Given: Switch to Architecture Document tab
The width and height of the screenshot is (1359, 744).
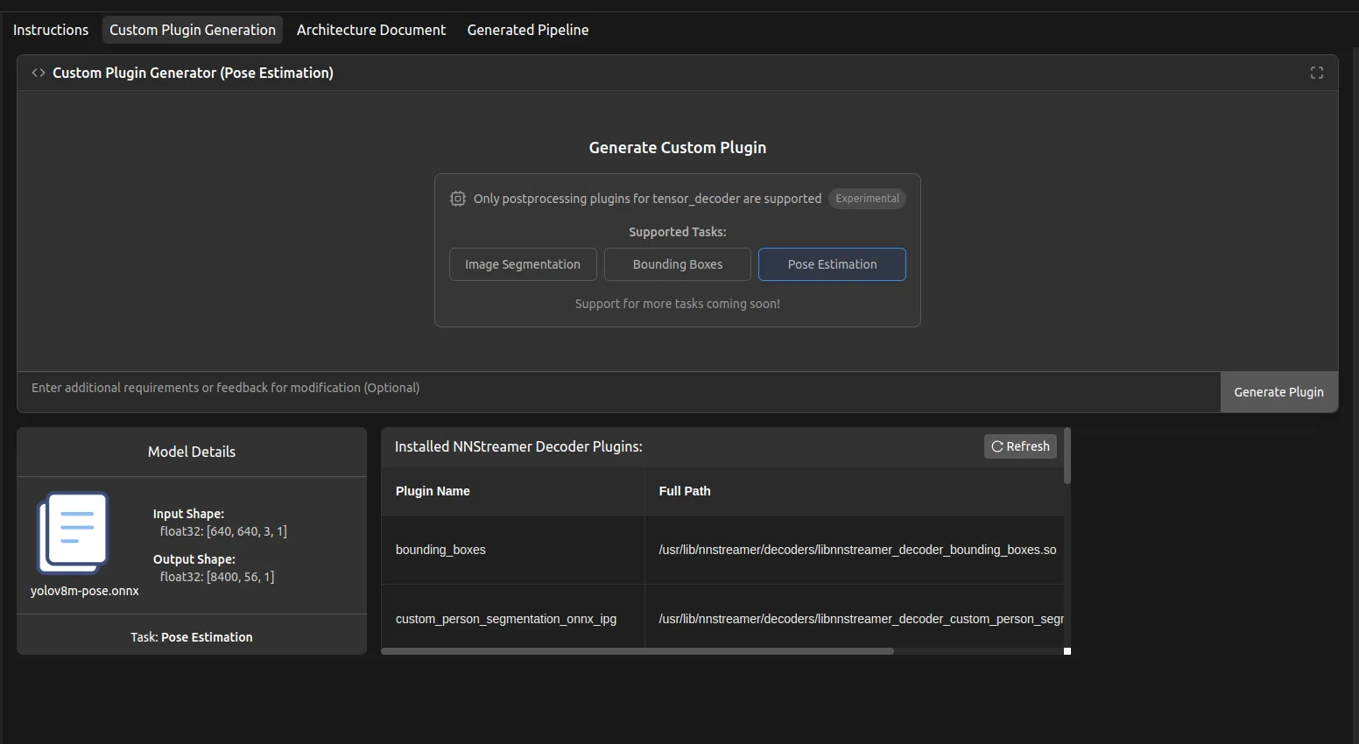Looking at the screenshot, I should (x=371, y=30).
